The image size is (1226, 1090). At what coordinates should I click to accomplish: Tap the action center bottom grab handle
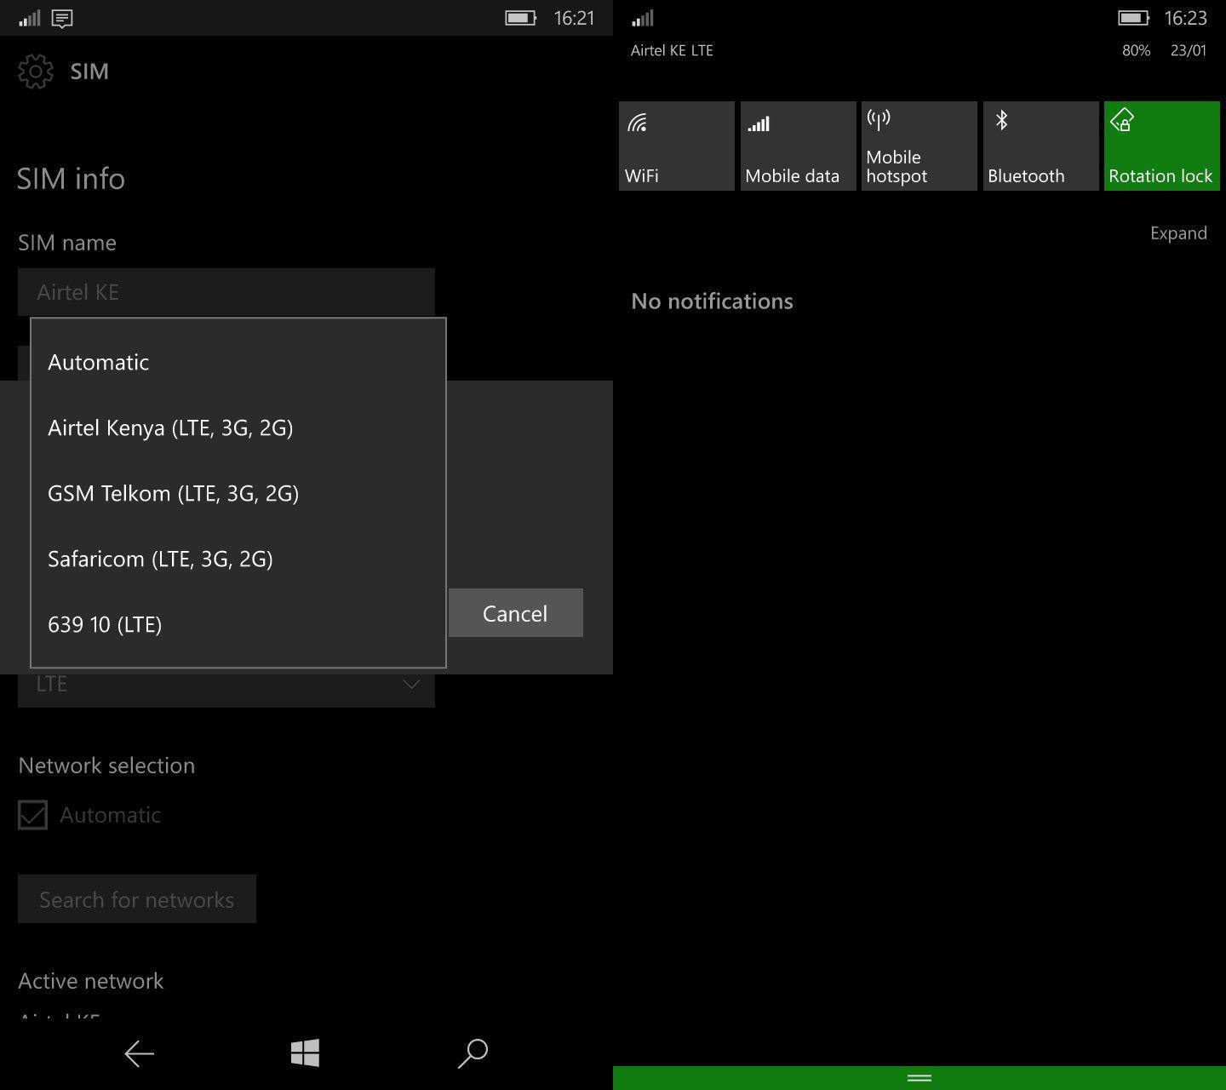919,1078
